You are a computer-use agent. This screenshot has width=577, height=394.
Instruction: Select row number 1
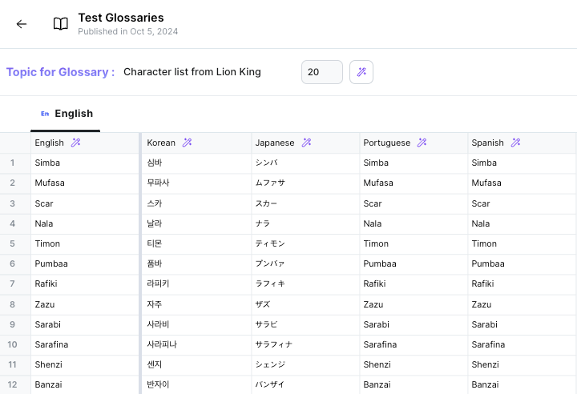click(x=12, y=163)
